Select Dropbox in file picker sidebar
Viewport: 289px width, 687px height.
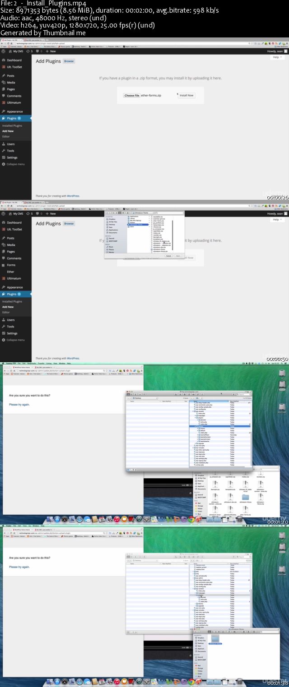(112, 219)
